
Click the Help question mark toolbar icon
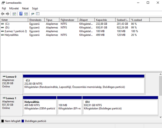click(21, 14)
